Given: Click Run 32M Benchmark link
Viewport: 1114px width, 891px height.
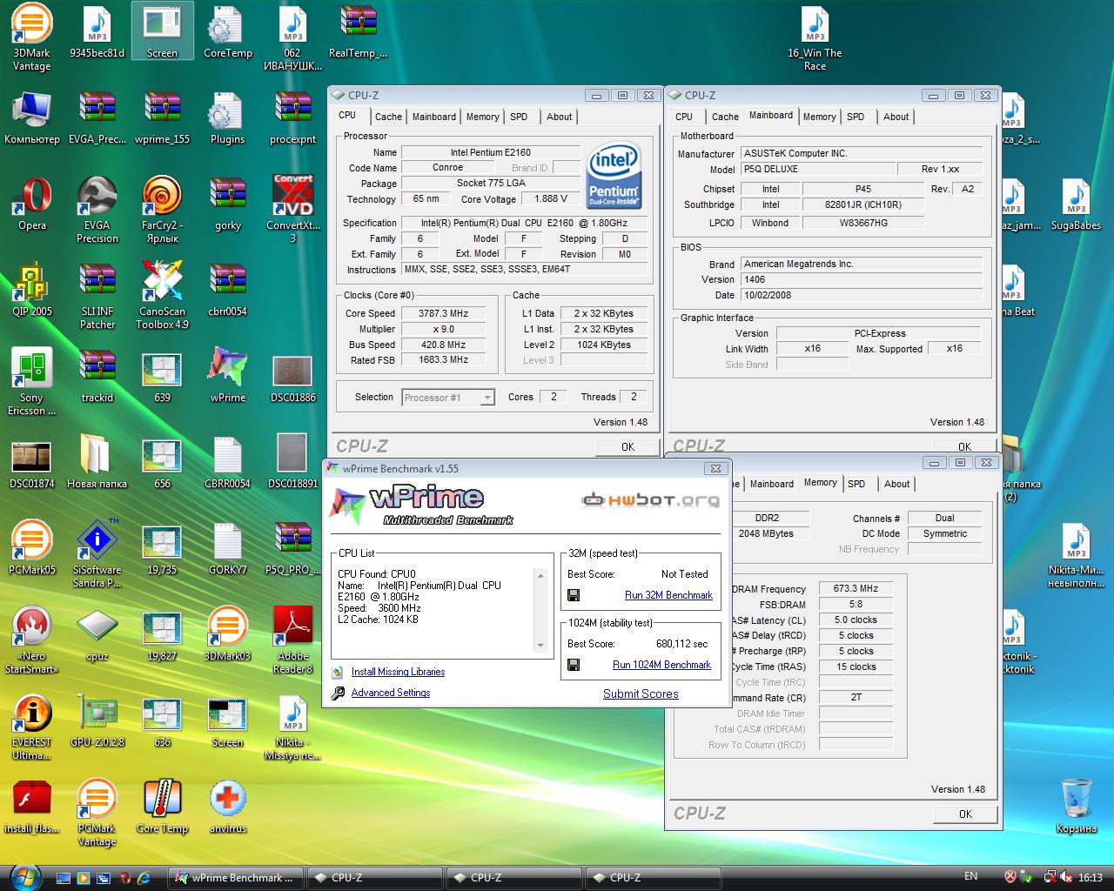Looking at the screenshot, I should pos(668,595).
